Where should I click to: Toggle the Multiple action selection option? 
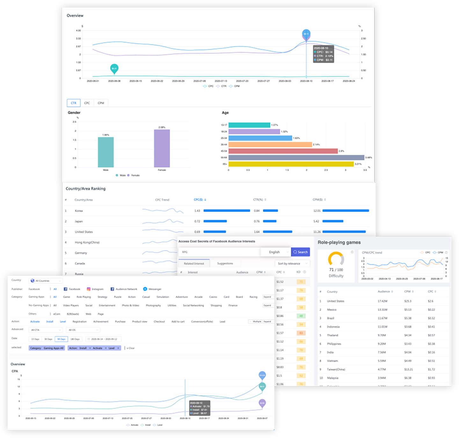[x=255, y=321]
